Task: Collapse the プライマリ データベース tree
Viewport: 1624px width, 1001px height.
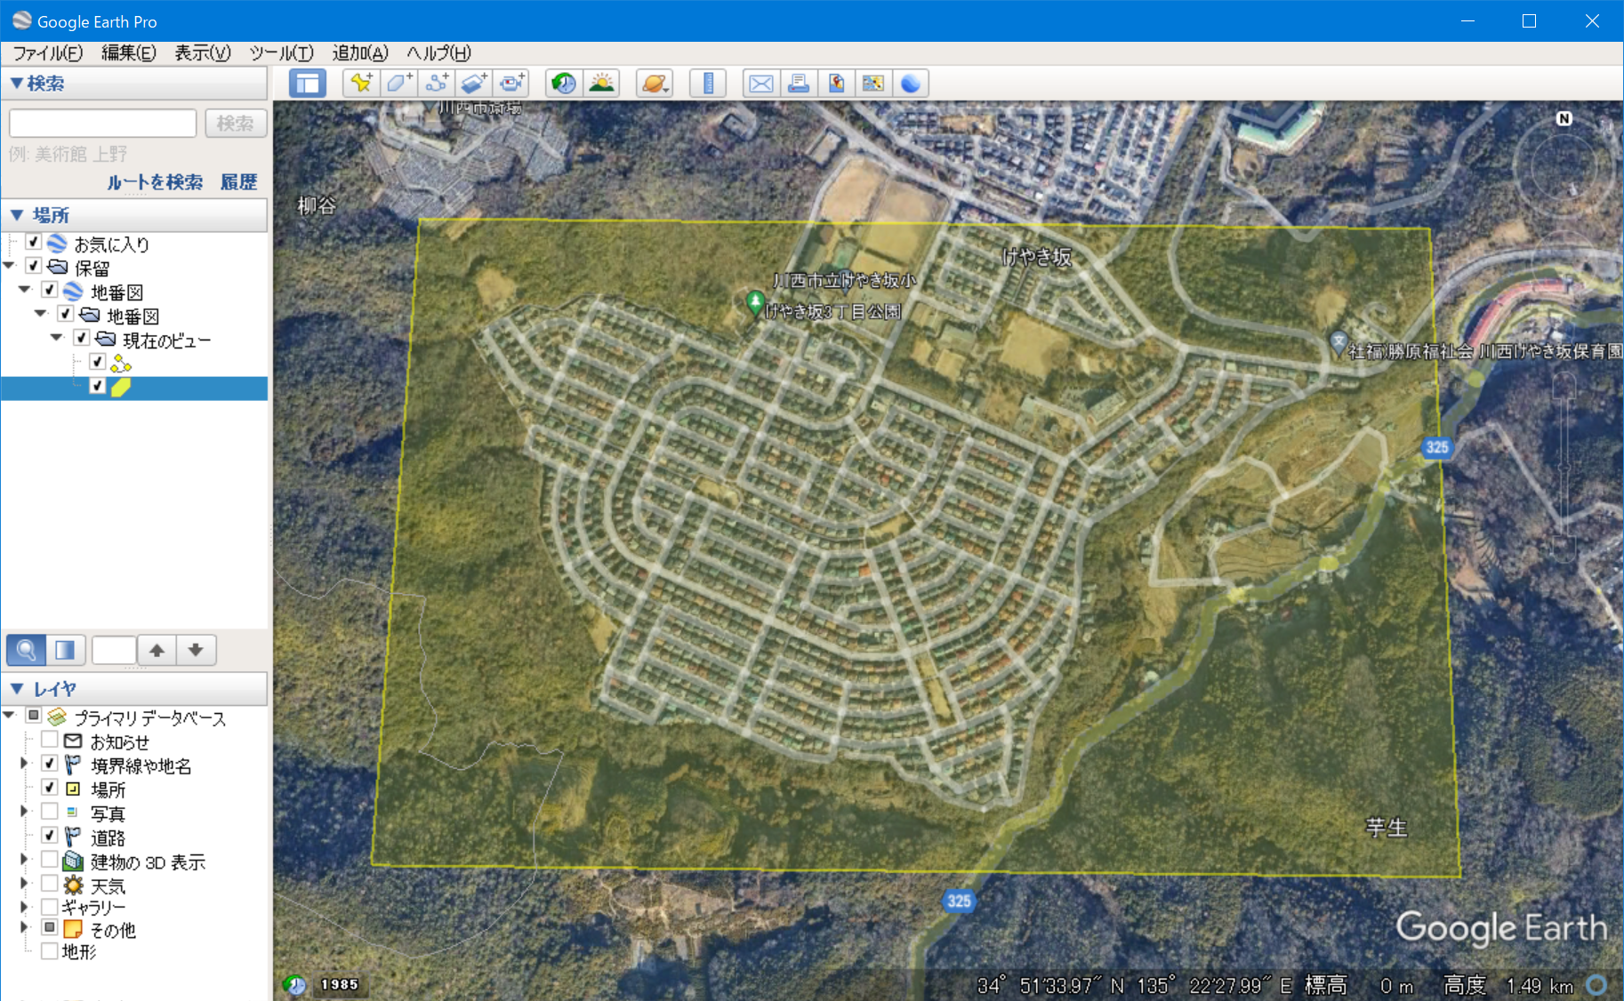Action: 9,715
